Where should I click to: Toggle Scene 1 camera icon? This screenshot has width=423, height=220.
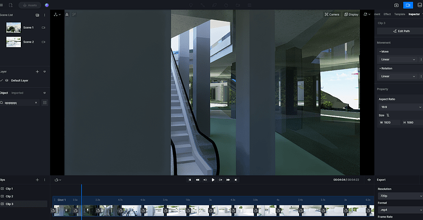[43, 28]
